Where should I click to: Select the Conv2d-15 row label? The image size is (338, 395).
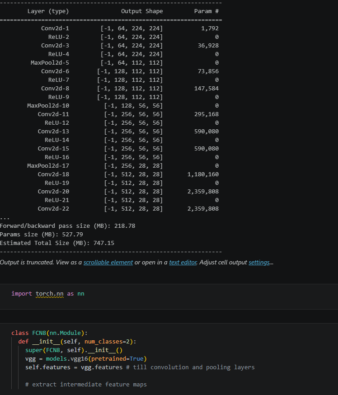(53, 148)
